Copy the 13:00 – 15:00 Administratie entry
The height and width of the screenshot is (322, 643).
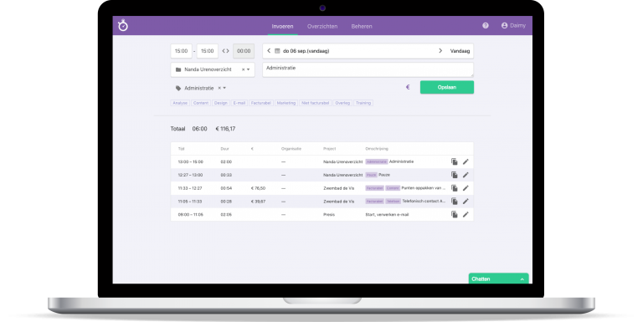click(x=455, y=161)
